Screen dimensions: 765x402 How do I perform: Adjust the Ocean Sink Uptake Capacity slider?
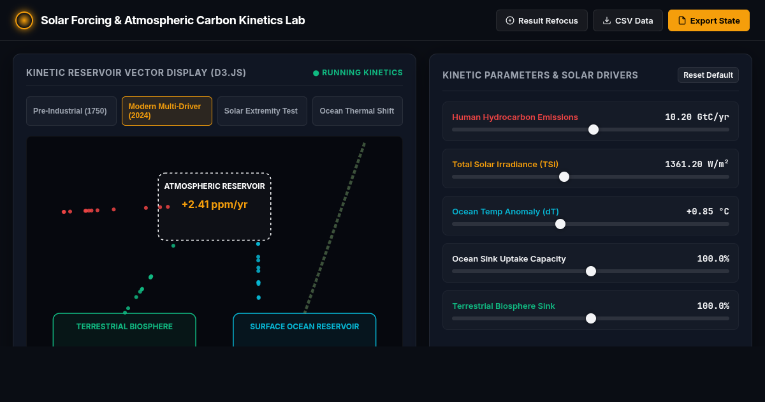(x=590, y=271)
